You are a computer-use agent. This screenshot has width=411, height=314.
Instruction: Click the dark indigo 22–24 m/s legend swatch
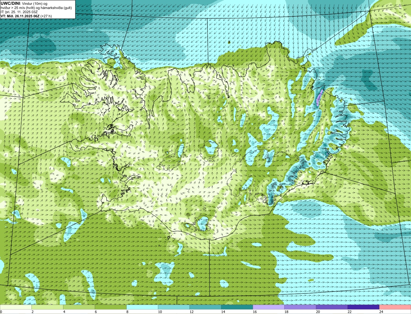pos(364,307)
